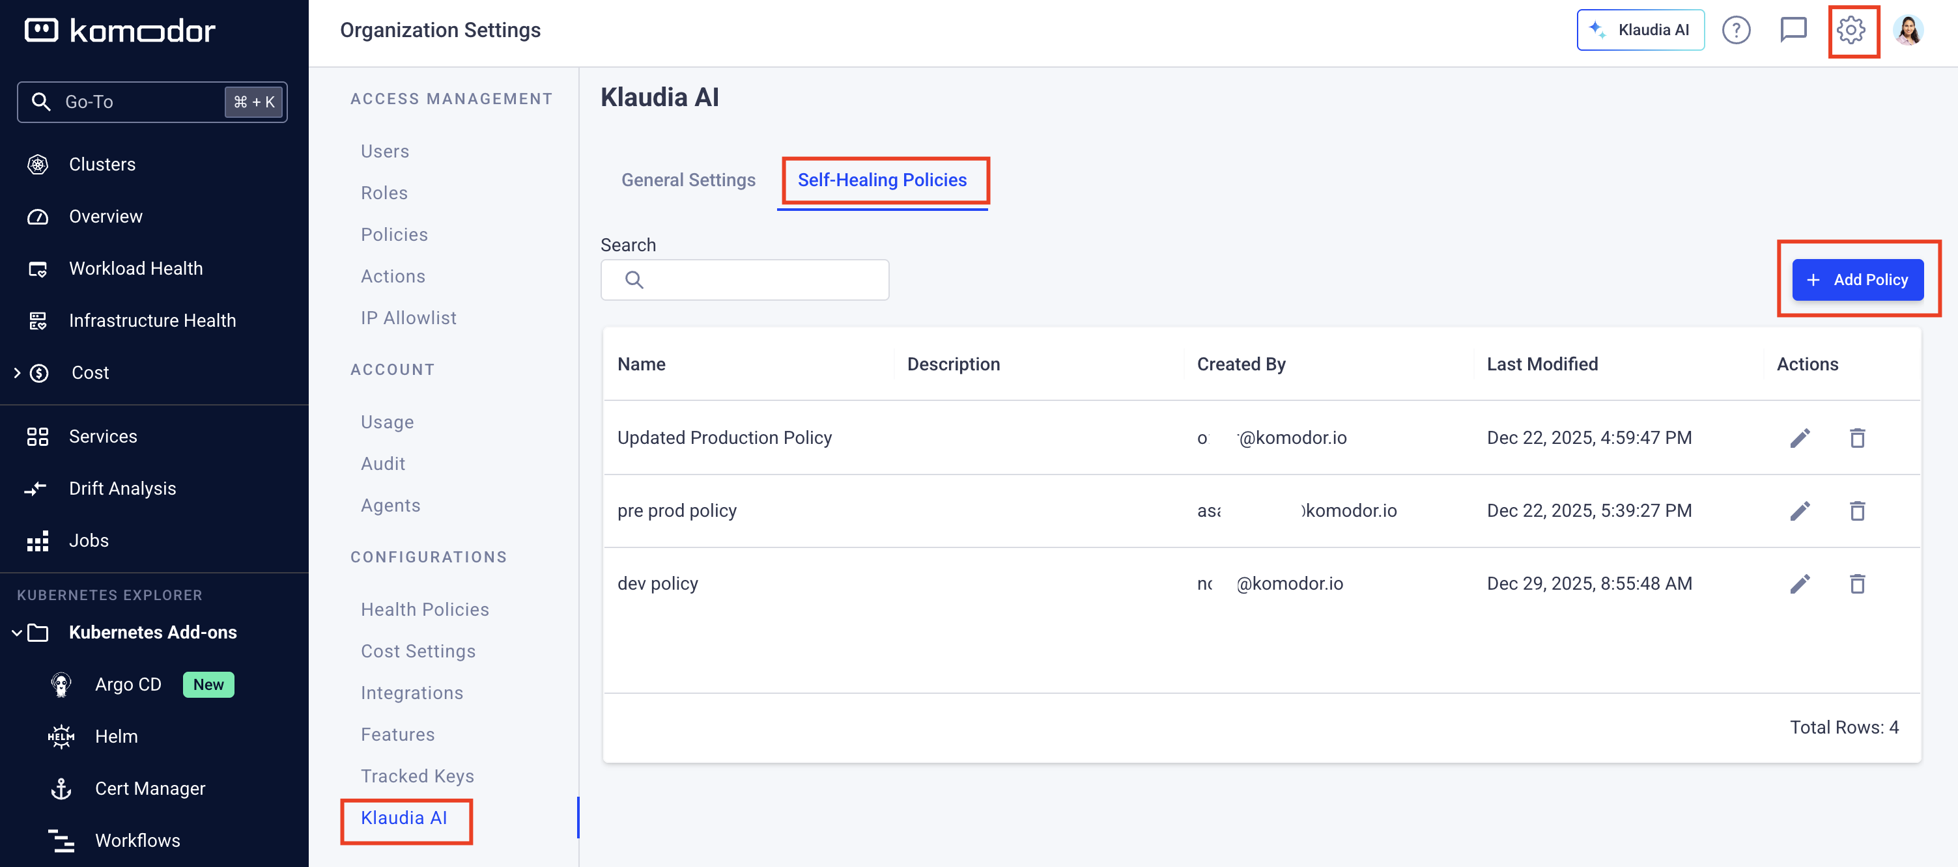The width and height of the screenshot is (1958, 867).
Task: Click the Add Policy button
Action: pos(1857,280)
